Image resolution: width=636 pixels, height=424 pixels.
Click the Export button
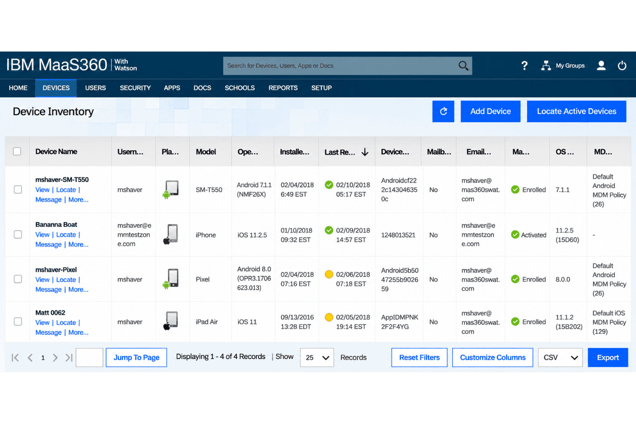608,357
